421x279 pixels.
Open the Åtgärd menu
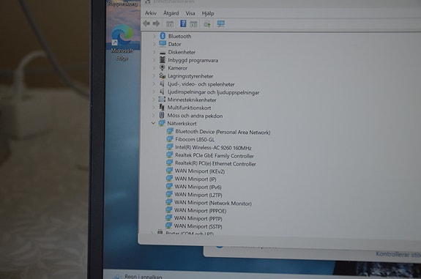(171, 13)
